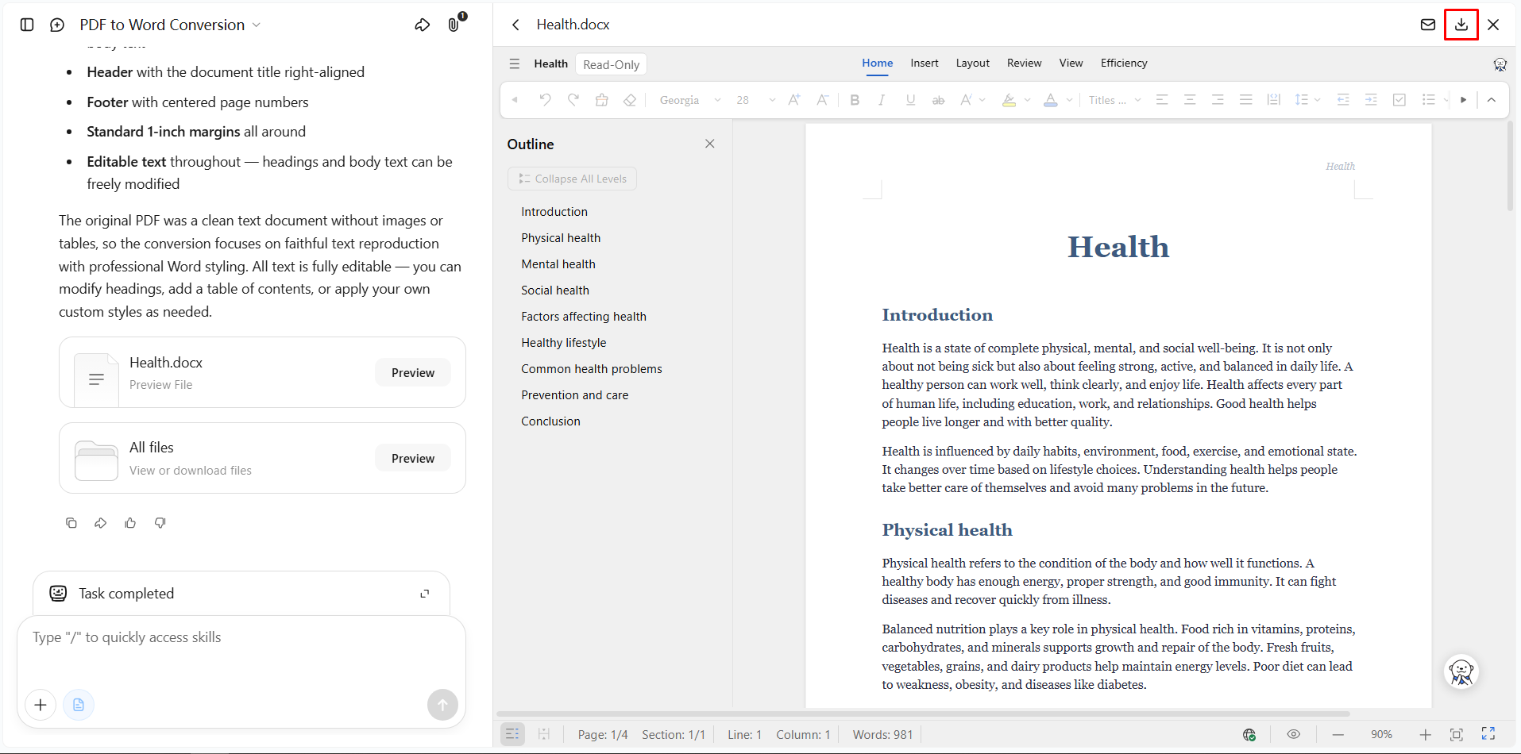The image size is (1521, 754).
Task: Add attachment with plus button
Action: pos(41,705)
